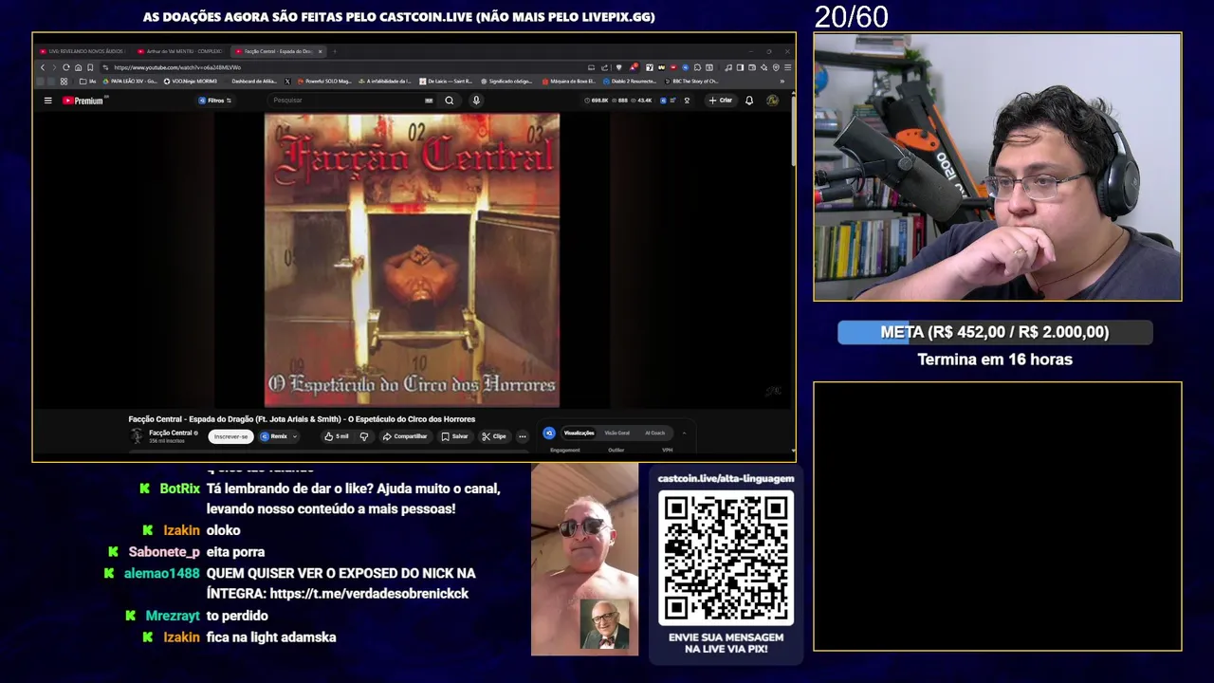1214x683 pixels.
Task: Click the browser forward arrow
Action: pos(54,67)
